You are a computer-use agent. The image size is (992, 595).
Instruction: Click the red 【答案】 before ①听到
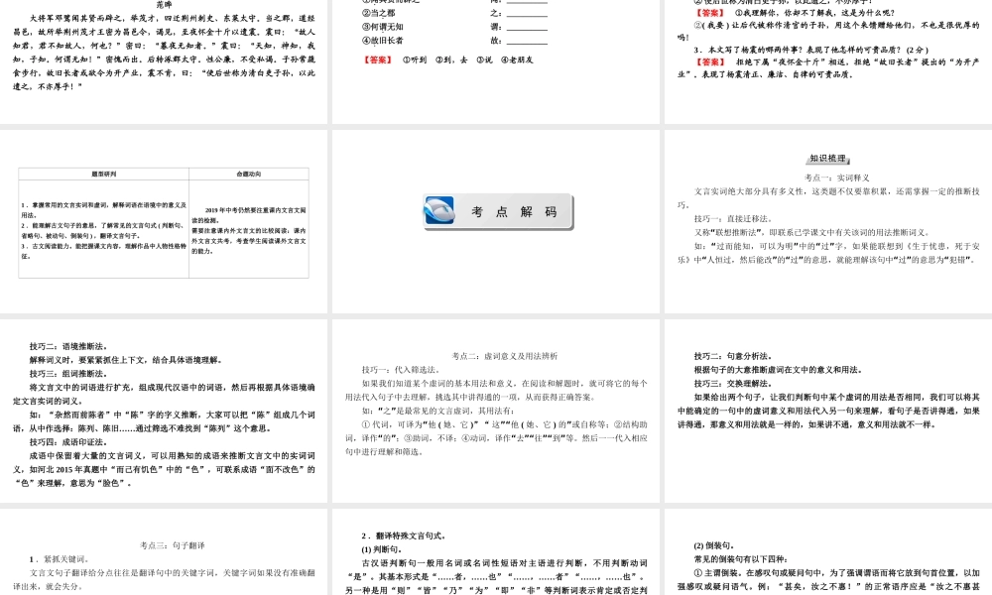click(378, 60)
